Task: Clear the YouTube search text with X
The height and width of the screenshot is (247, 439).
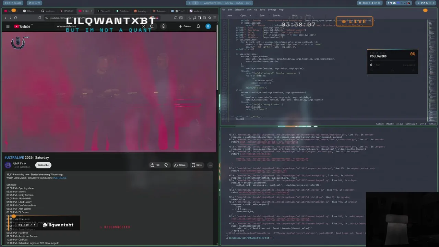Action: click(x=144, y=26)
